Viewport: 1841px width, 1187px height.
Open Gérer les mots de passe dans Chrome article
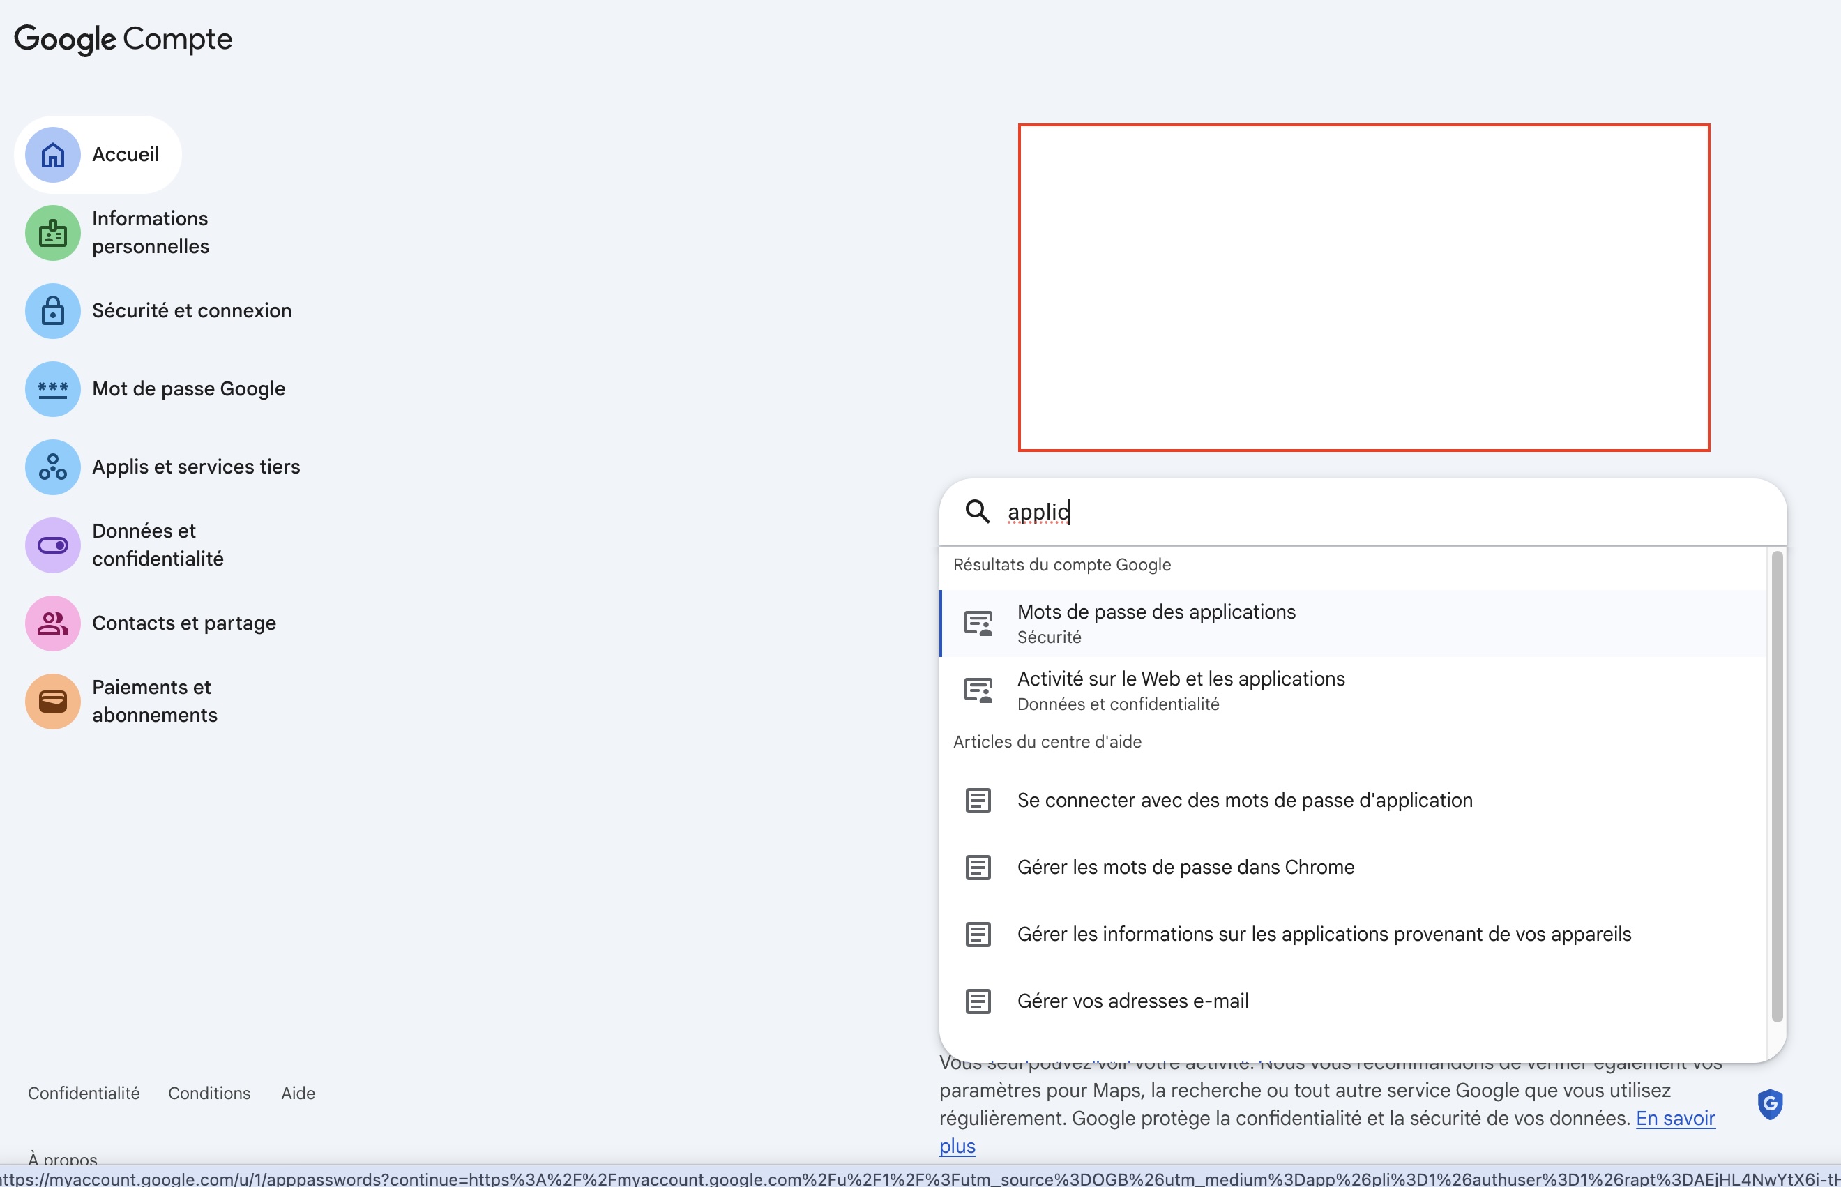point(1185,866)
